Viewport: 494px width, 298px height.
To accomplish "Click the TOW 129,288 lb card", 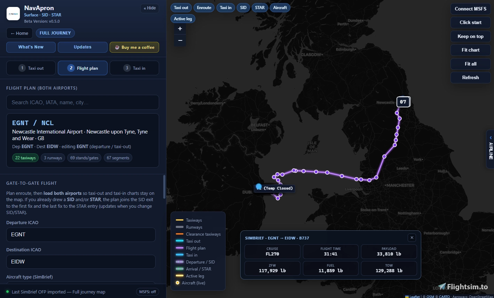I will [389, 268].
